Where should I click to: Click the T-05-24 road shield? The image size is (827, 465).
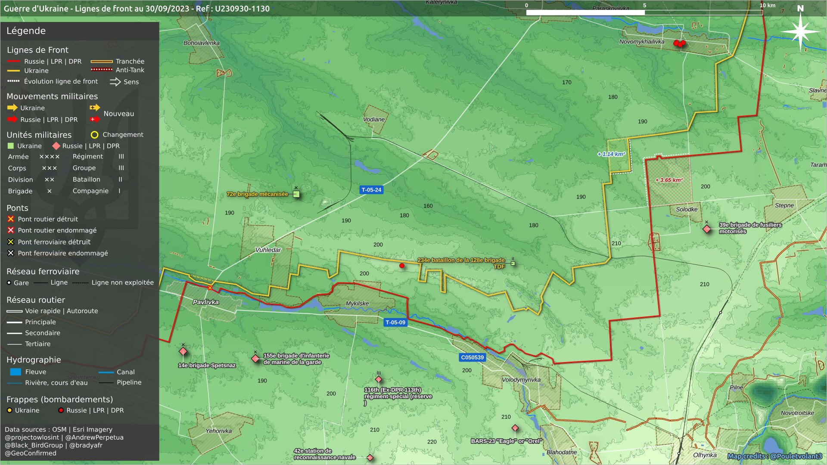371,189
